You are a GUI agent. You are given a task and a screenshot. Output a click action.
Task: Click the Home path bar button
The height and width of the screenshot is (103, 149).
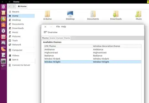pos(22,6)
